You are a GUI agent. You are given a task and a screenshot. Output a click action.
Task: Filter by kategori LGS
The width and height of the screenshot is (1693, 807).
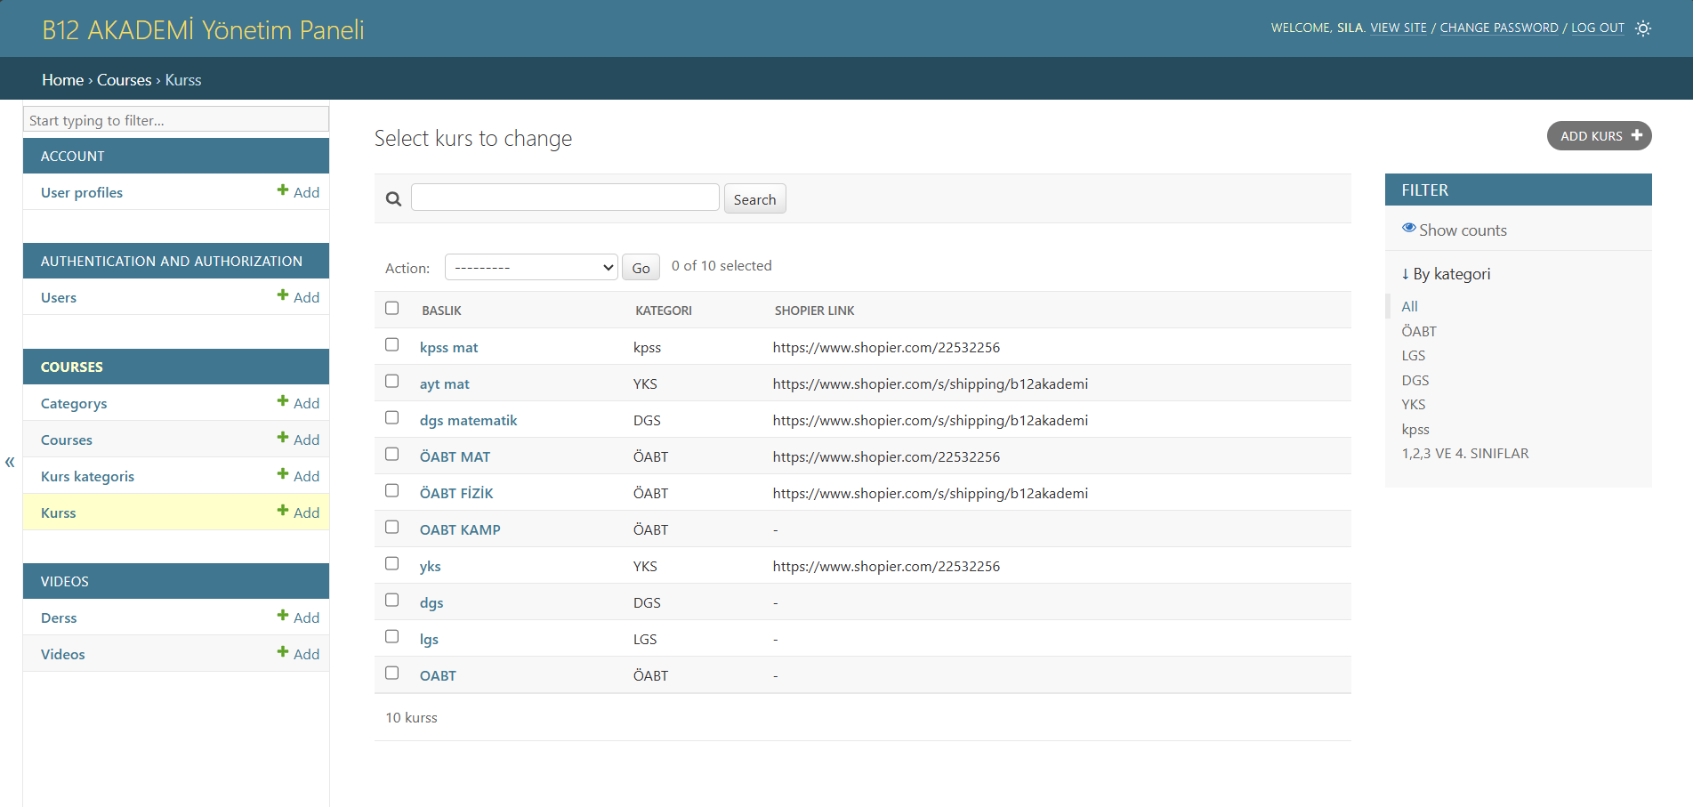point(1414,355)
